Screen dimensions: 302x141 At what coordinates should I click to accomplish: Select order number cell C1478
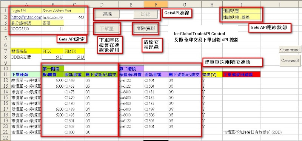(x=74, y=92)
